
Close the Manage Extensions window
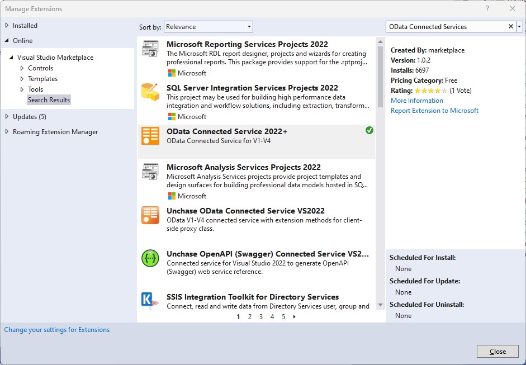click(x=512, y=9)
